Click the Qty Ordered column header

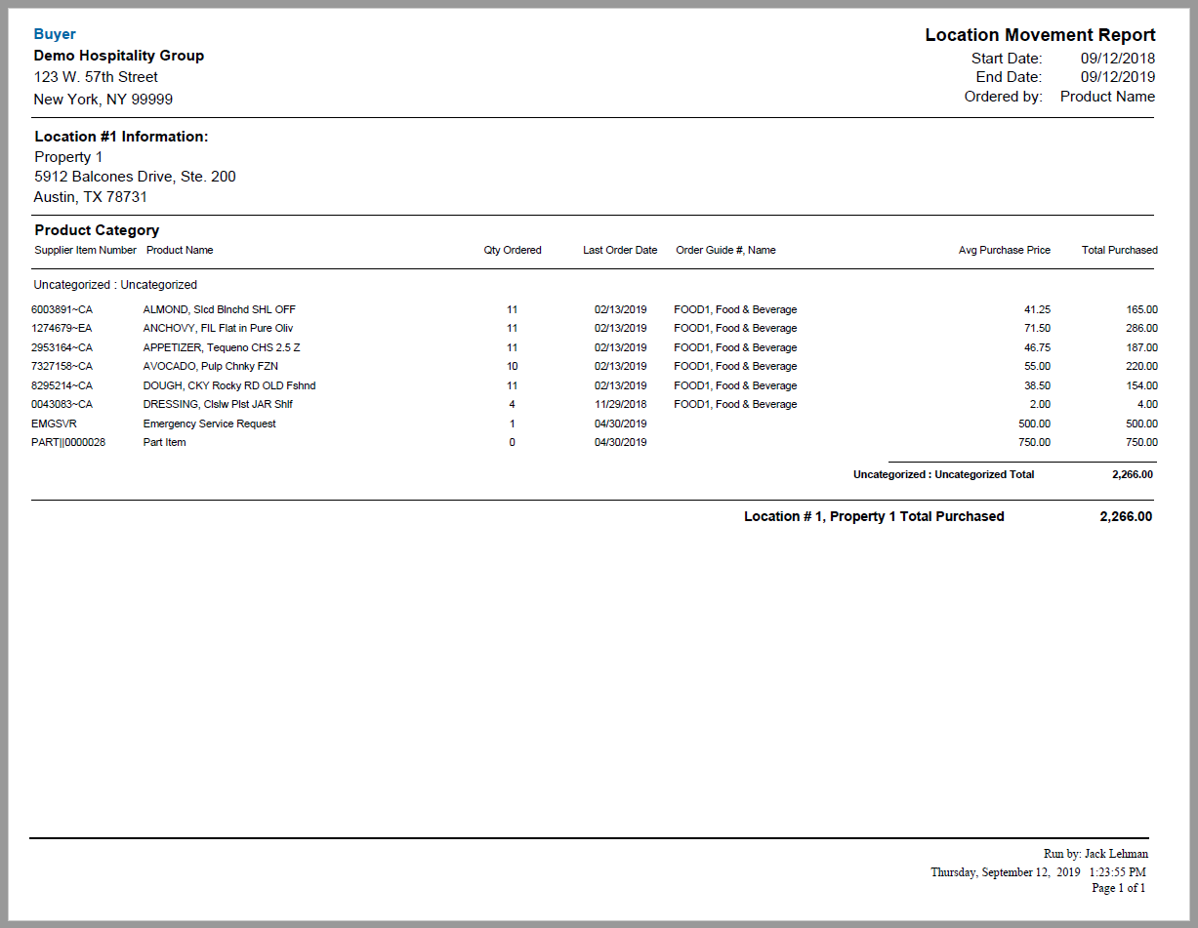pos(513,251)
